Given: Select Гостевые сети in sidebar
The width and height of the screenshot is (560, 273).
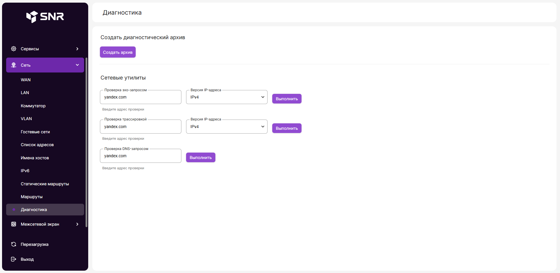Looking at the screenshot, I should coord(35,132).
